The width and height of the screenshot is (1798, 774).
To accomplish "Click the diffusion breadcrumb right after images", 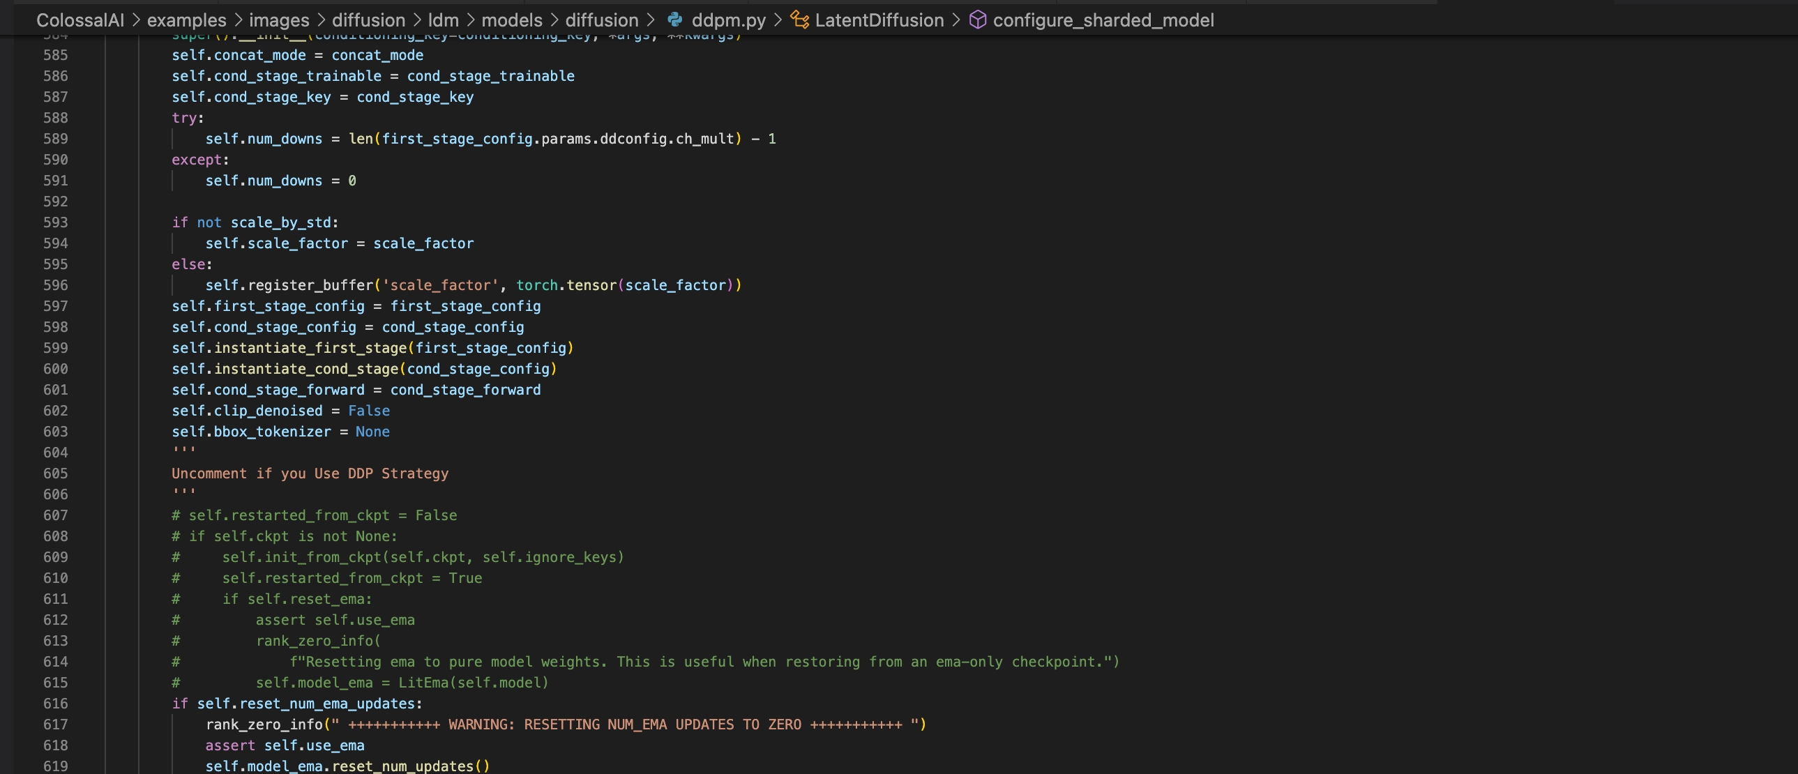I will [x=368, y=20].
